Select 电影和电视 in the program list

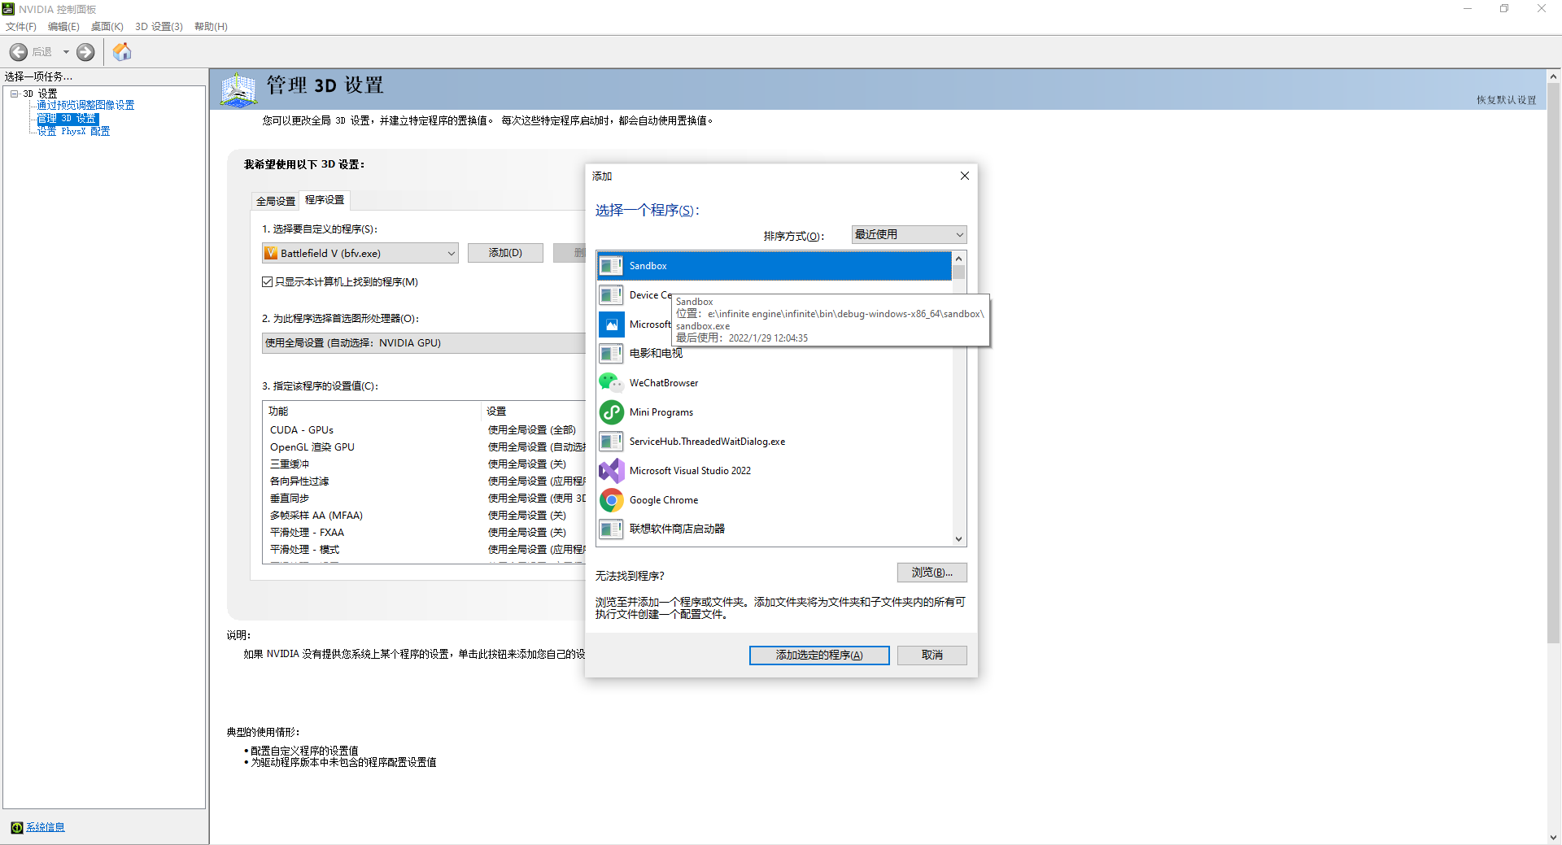pyautogui.click(x=774, y=354)
